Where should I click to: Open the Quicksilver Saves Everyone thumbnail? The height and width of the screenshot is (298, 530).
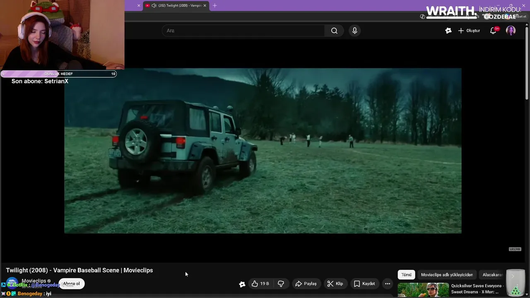423,290
